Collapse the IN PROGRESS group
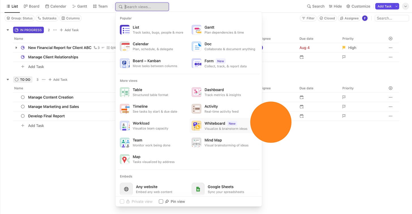 pos(8,30)
